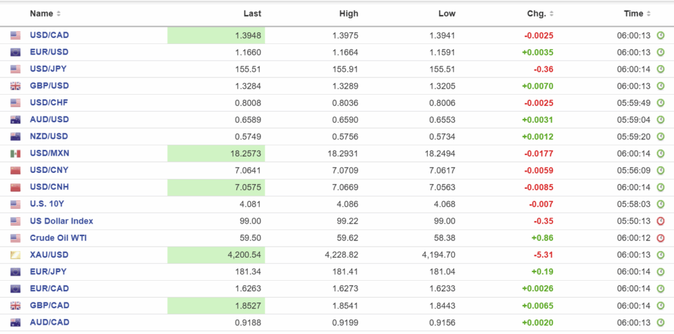Screen dimensions: 674x334
Task: Click the China flag icon beside USD/CNY
Action: (x=15, y=171)
